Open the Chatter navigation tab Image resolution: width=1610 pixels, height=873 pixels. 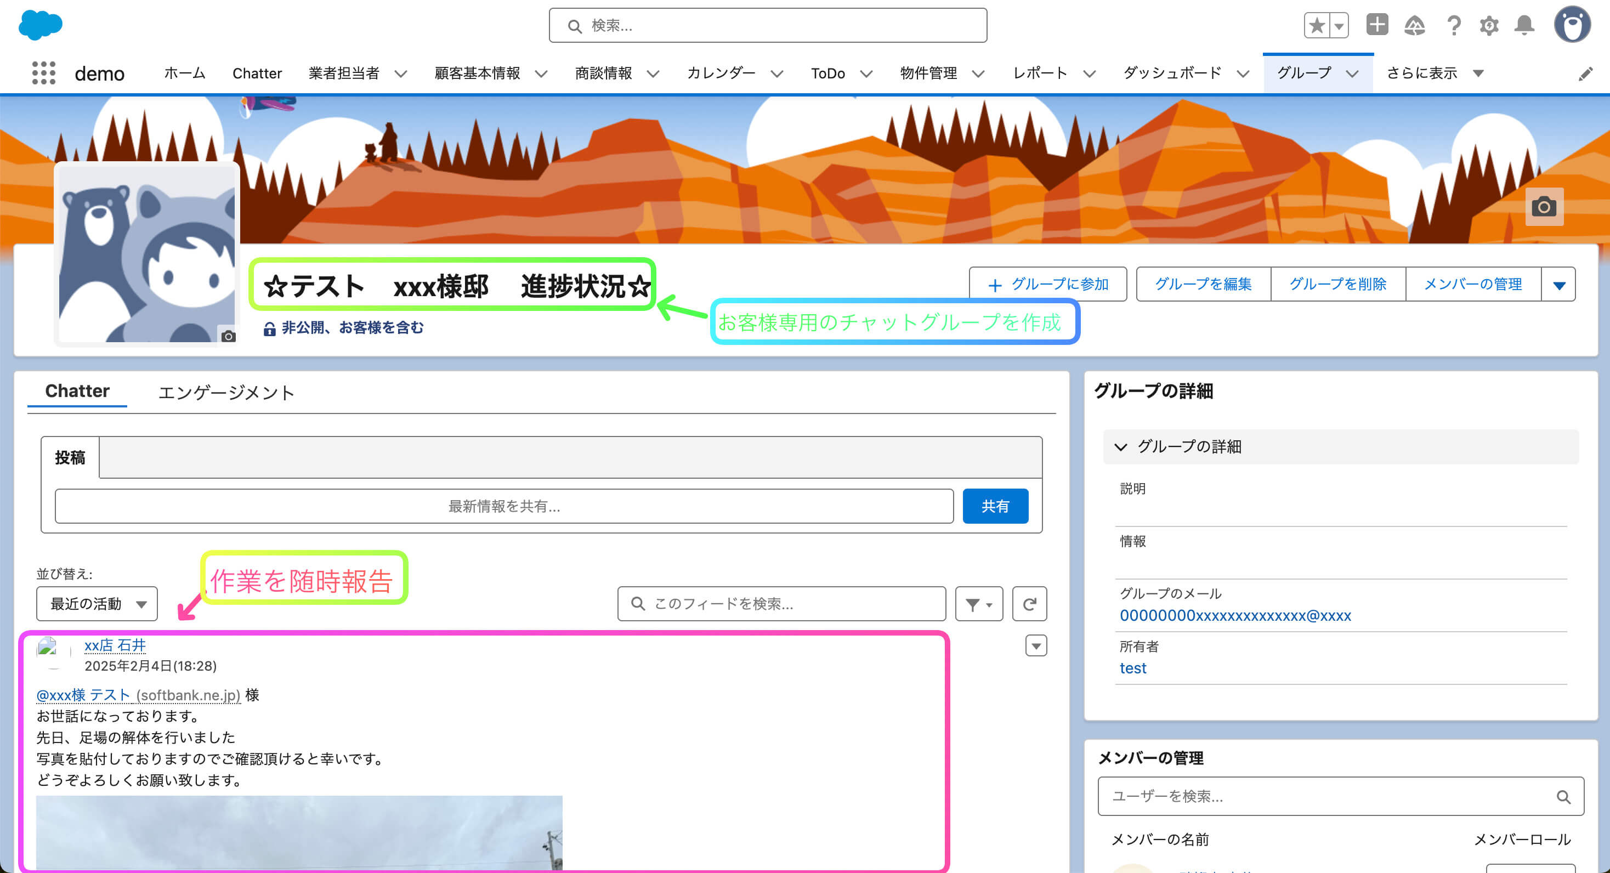257,73
